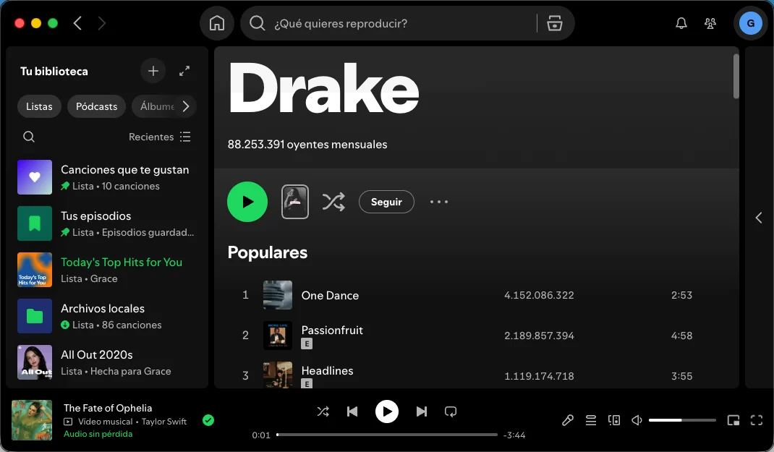Expand the Álbumes filter chips arrow
Screen dimensions: 774x452
point(187,106)
